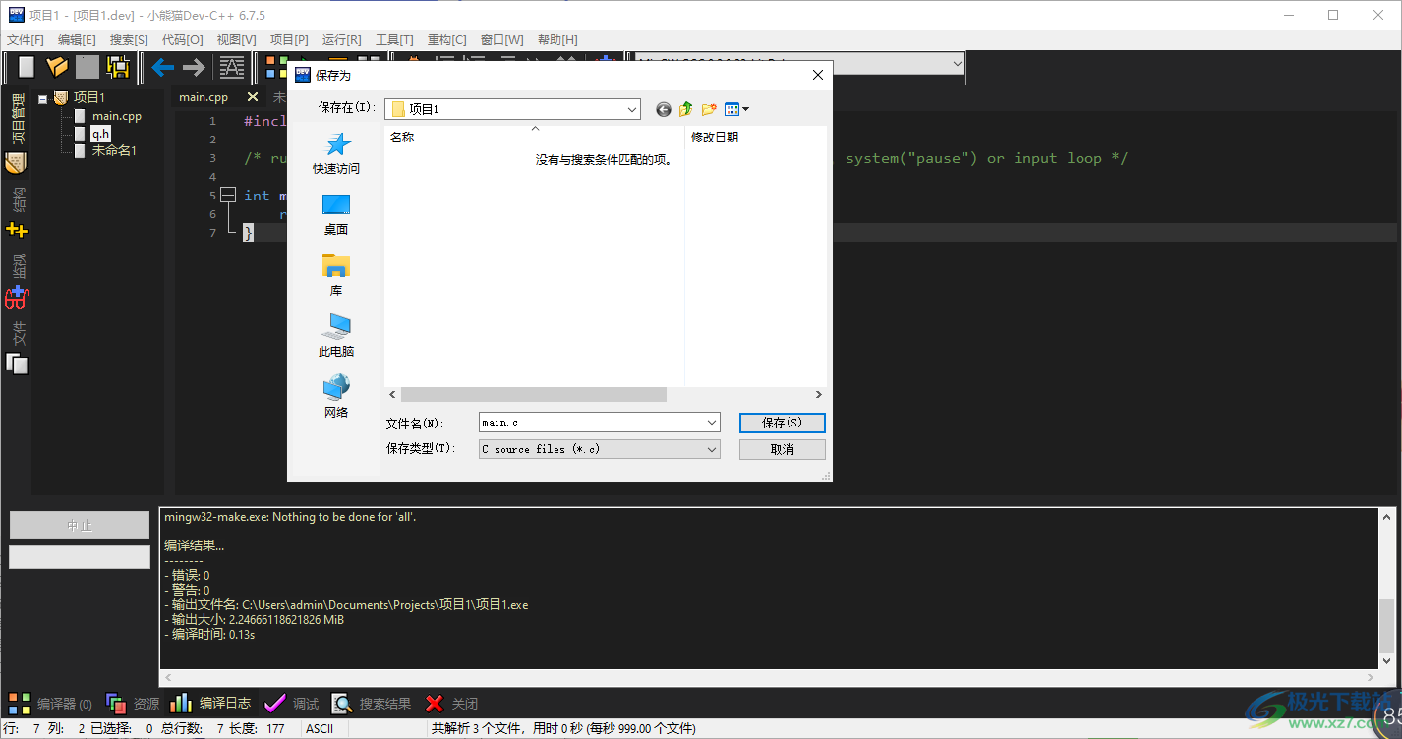Click the yellow plus-plus classes sidebar icon
The height and width of the screenshot is (739, 1402).
(17, 230)
